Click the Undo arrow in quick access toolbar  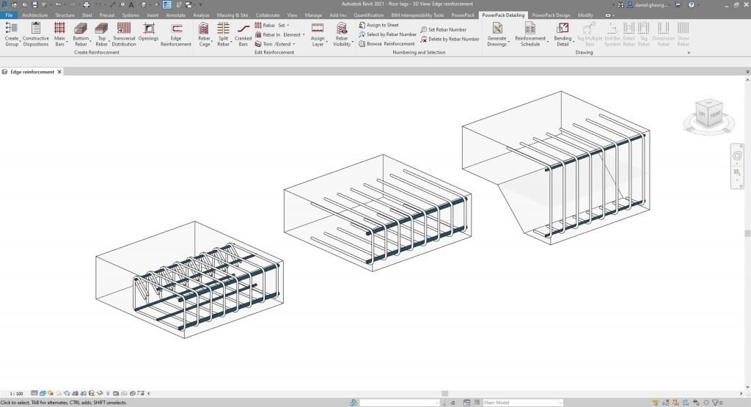click(58, 5)
